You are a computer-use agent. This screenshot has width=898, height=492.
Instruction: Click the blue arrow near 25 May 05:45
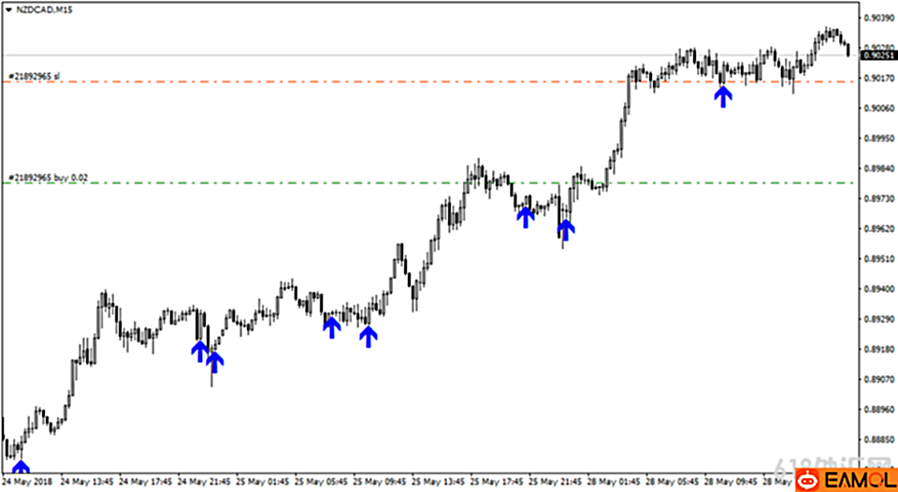(x=331, y=326)
